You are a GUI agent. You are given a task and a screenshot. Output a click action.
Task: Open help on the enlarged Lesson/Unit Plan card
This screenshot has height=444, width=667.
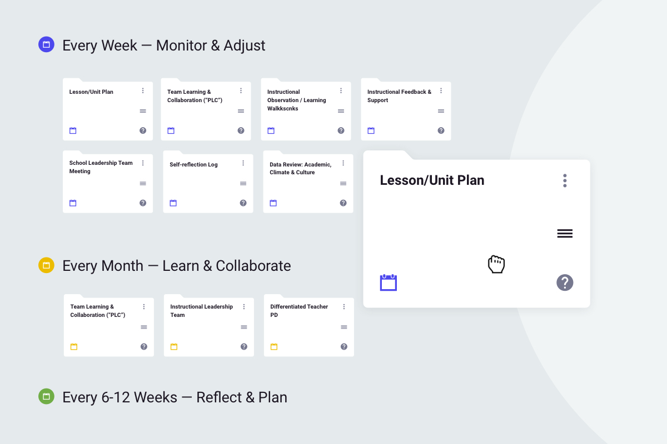[x=565, y=282]
